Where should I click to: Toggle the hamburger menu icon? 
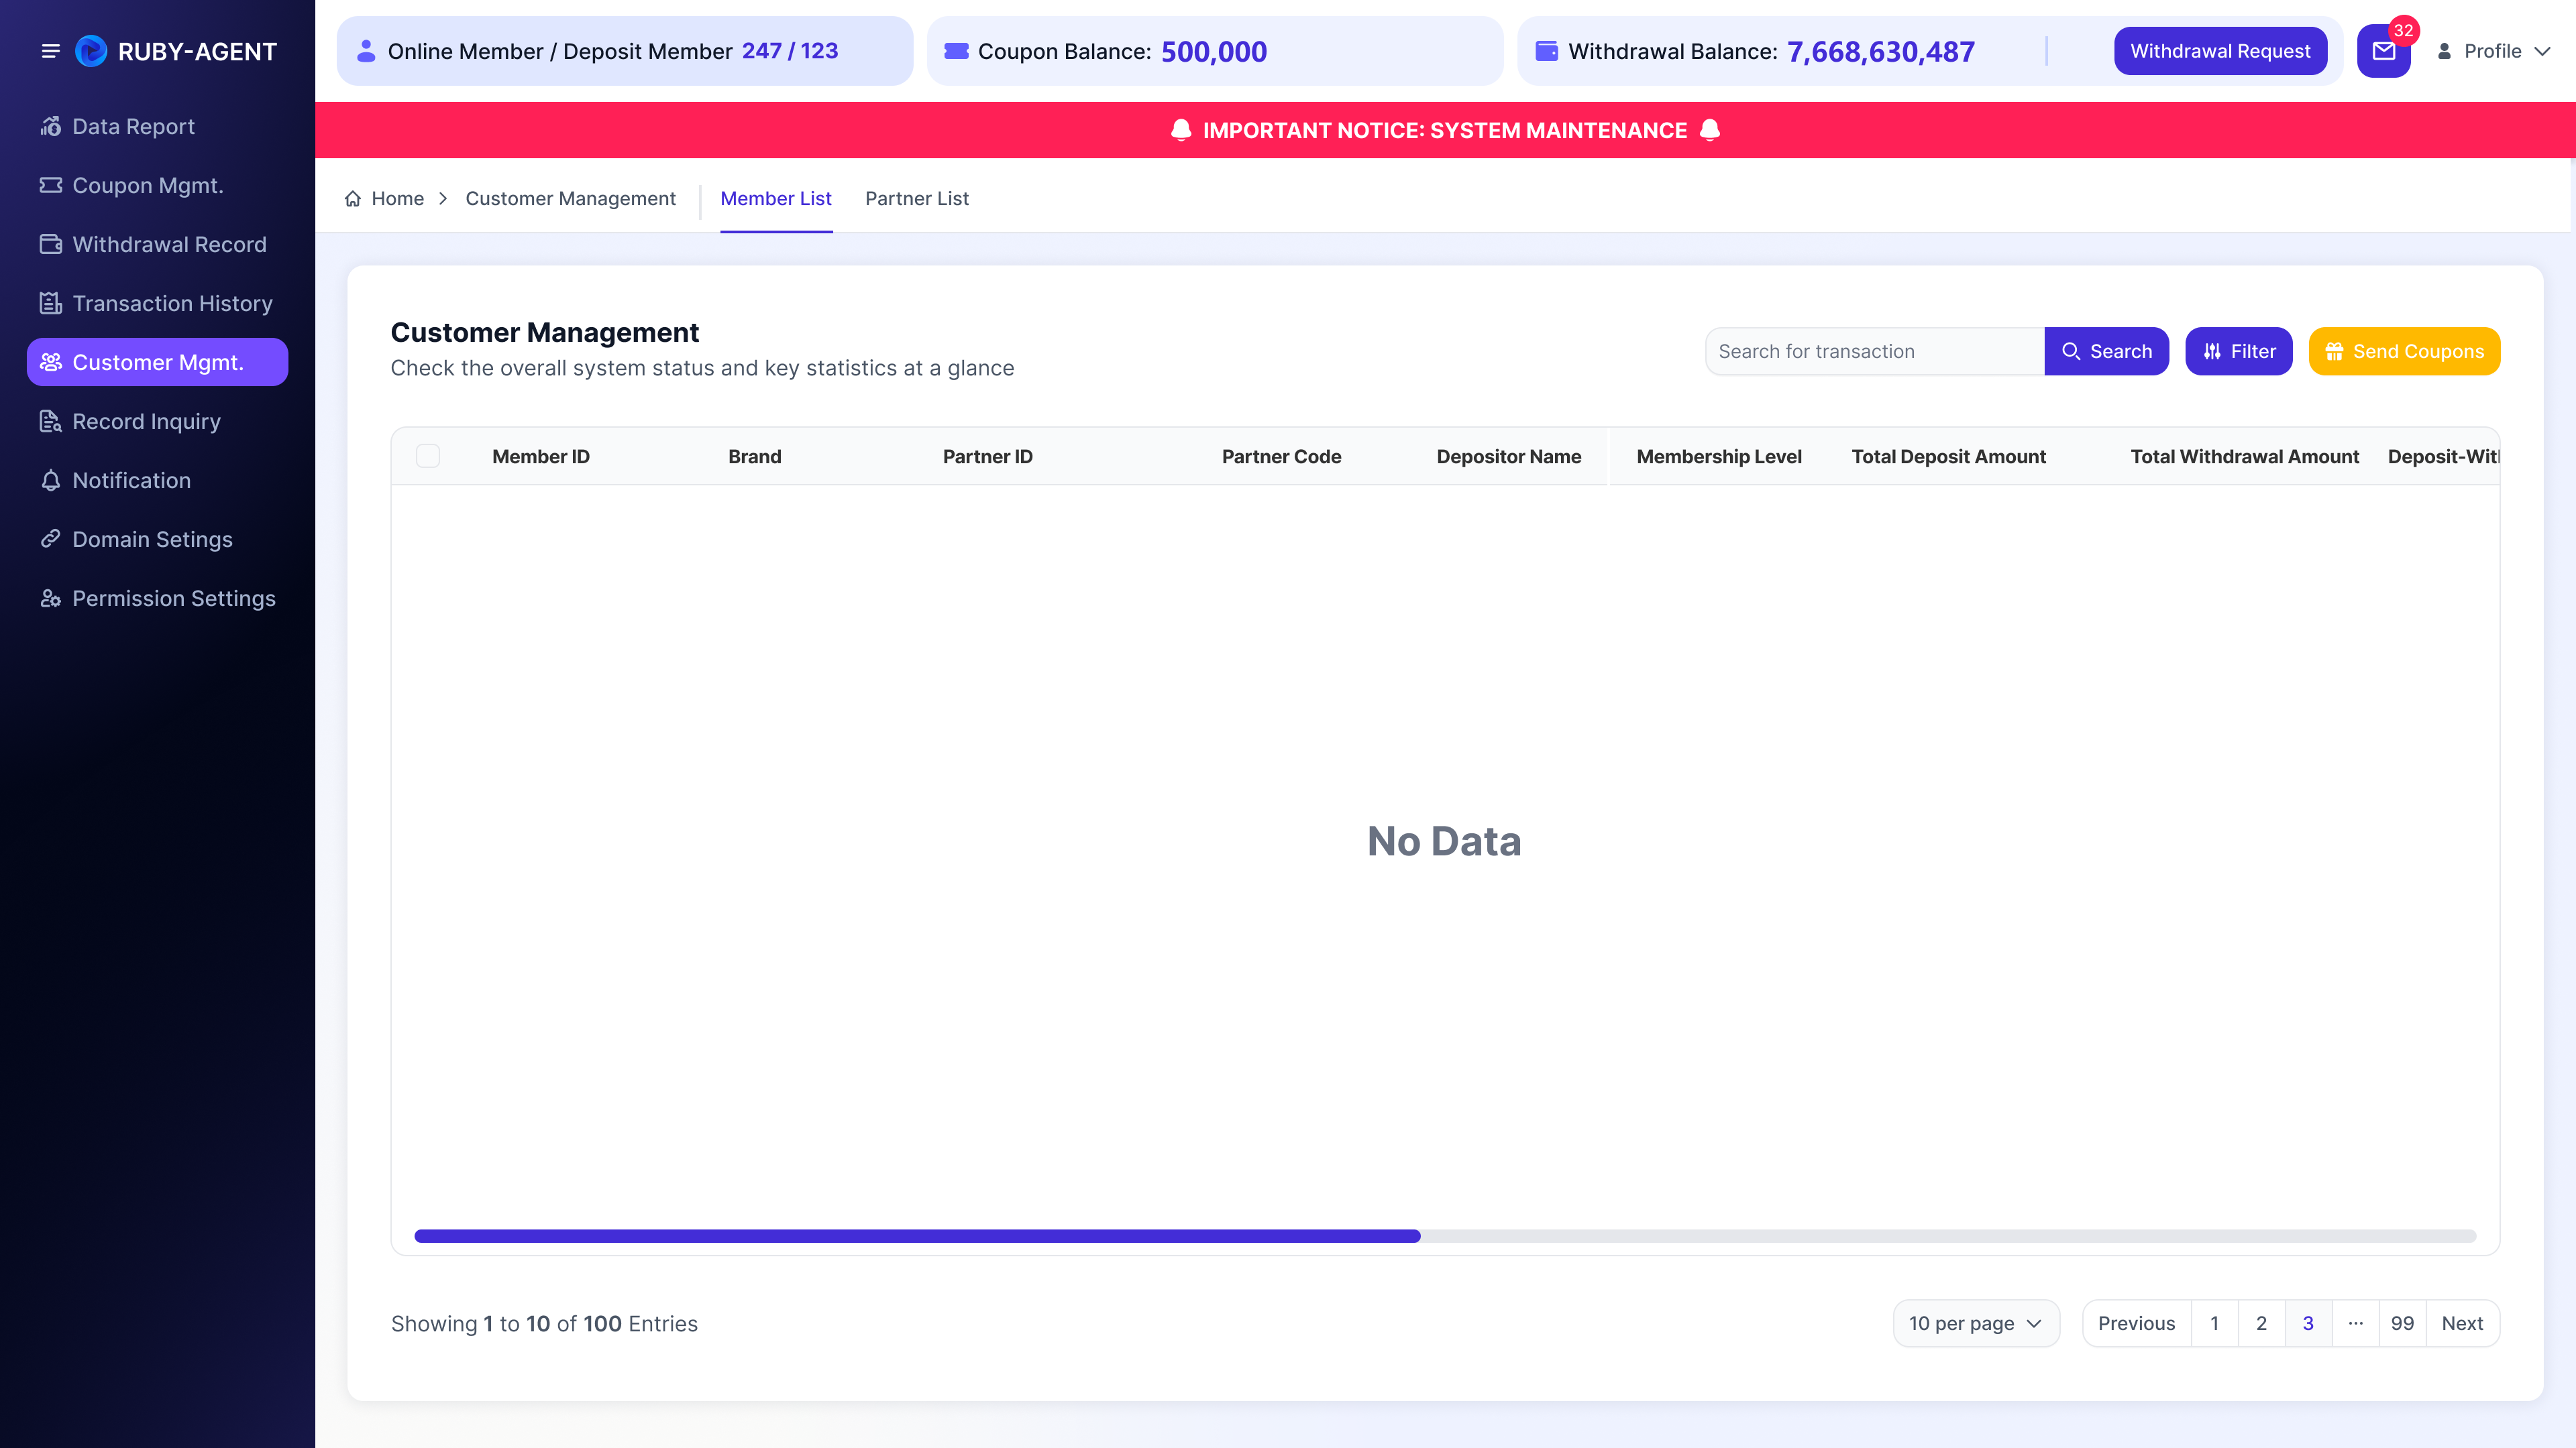[x=50, y=51]
